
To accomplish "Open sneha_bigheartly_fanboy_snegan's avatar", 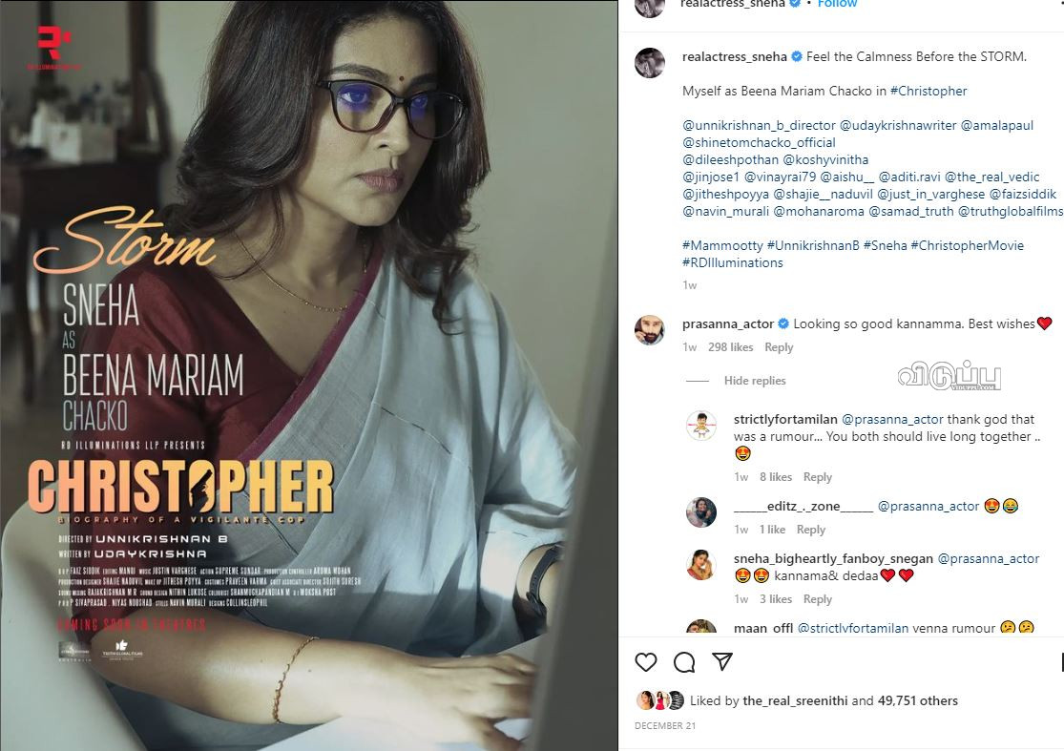I will click(701, 565).
